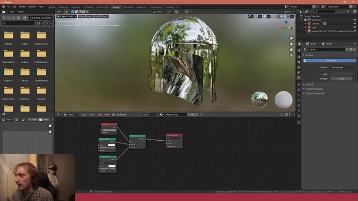The image size is (358, 201).
Task: Click the file browser path field
Action: pyautogui.click(x=41, y=18)
